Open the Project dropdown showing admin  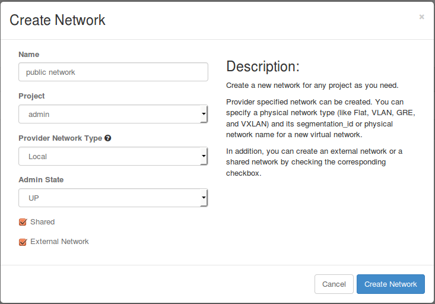113,114
